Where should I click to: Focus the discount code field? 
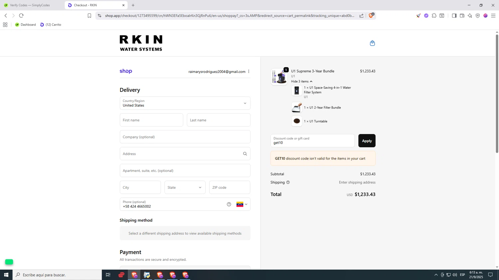pos(313,141)
